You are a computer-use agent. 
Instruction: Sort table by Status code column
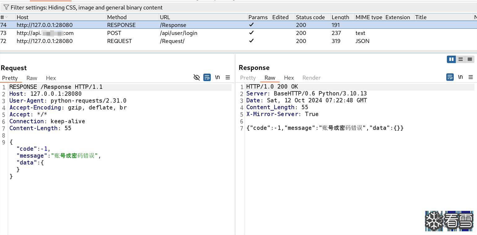click(x=310, y=17)
